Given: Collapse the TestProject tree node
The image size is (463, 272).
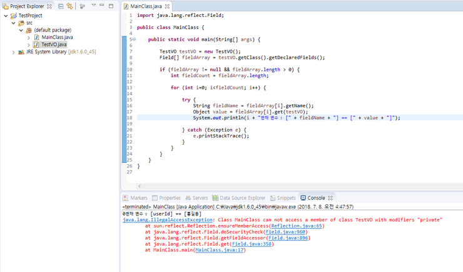Looking at the screenshot, I should click(x=5, y=15).
